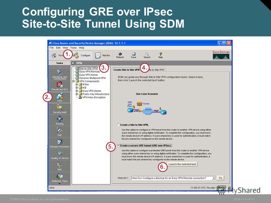
Task: Open the Intrusion Prevention task icon
Action: (x=60, y=142)
